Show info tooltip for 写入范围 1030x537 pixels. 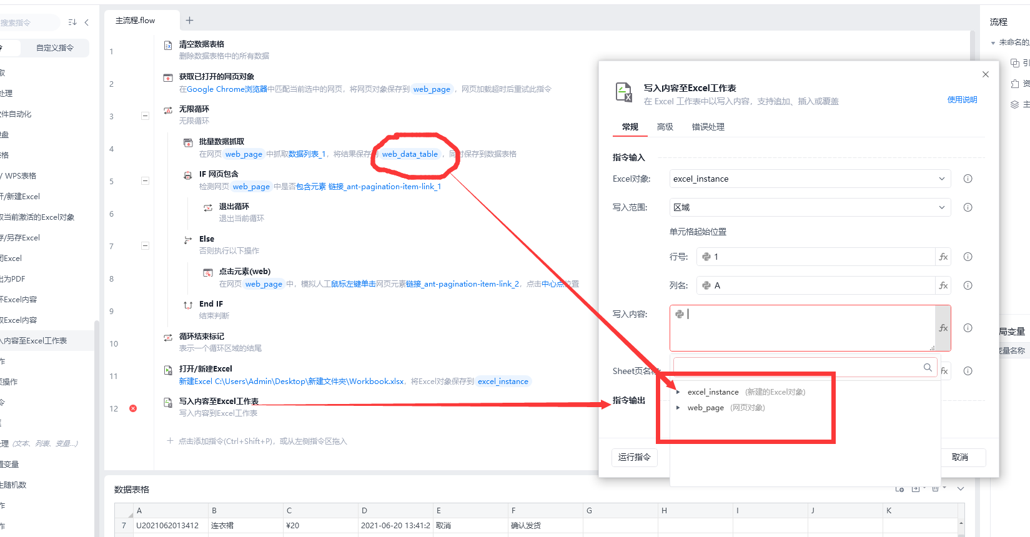(968, 207)
